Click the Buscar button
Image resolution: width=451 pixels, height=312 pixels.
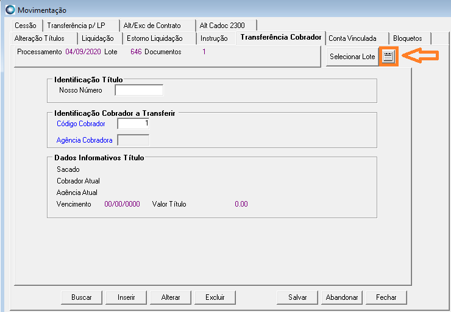[x=82, y=297]
